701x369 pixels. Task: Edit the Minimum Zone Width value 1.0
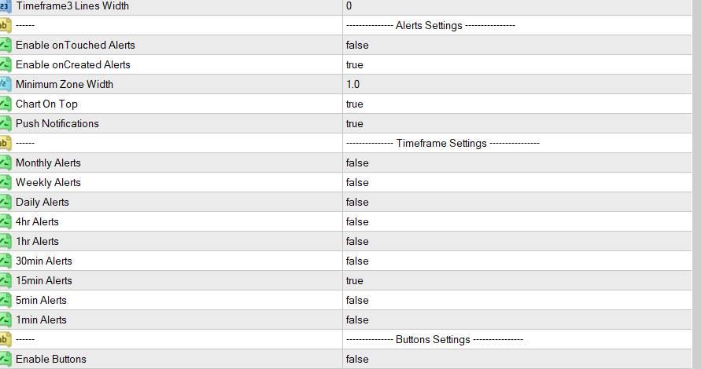tap(352, 85)
